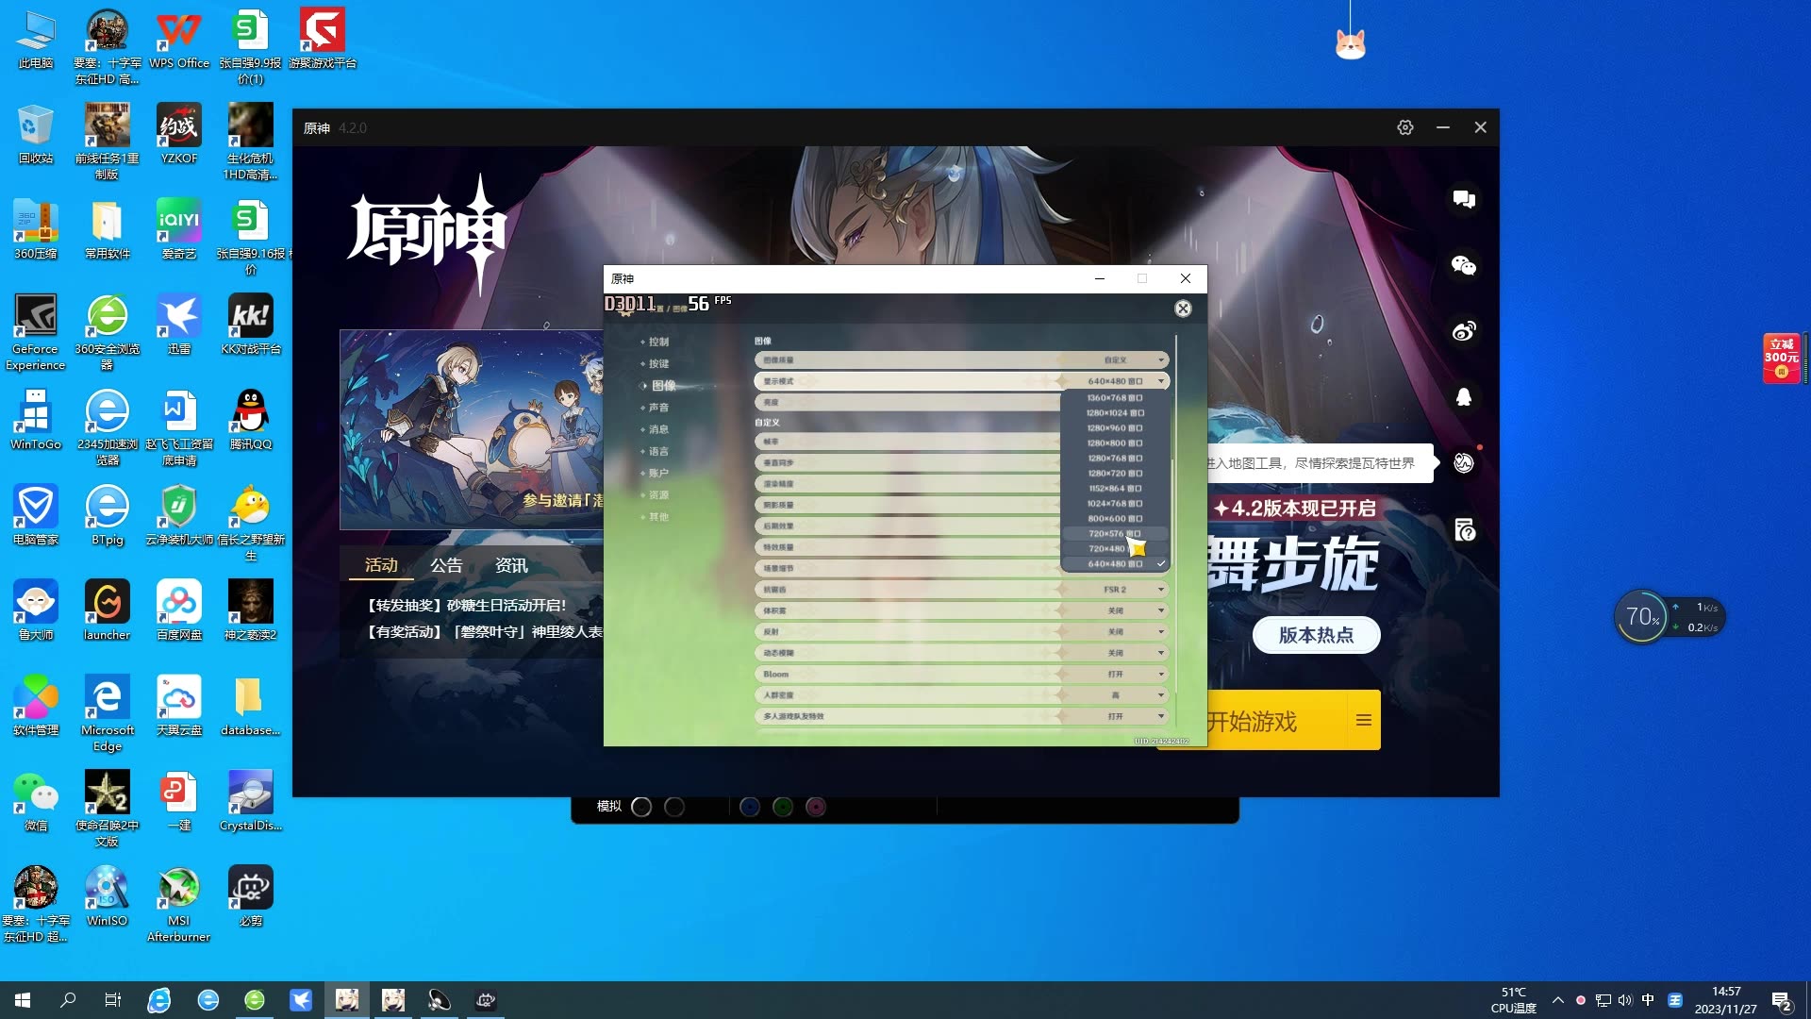Switch to 公告 tab in launcher
This screenshot has width=1811, height=1019.
(x=446, y=565)
